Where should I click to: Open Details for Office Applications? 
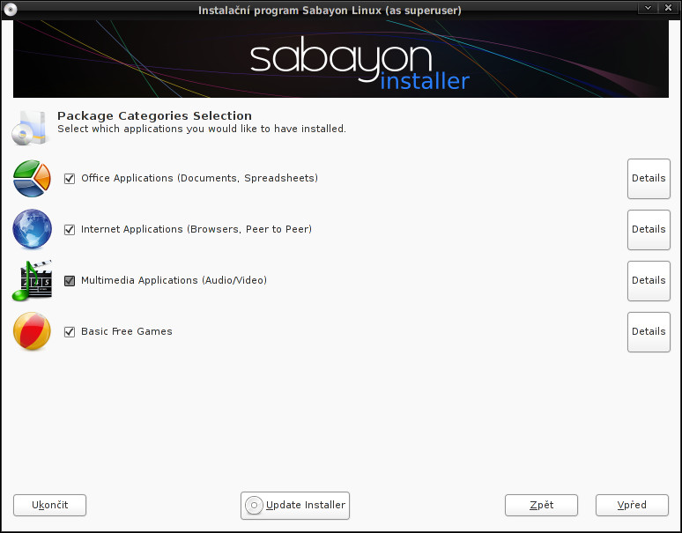point(649,179)
